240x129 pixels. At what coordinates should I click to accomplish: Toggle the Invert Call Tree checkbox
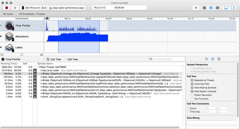[192, 84]
